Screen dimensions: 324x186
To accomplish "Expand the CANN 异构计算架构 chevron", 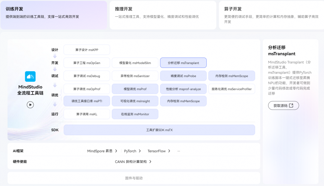I will (x=150, y=162).
